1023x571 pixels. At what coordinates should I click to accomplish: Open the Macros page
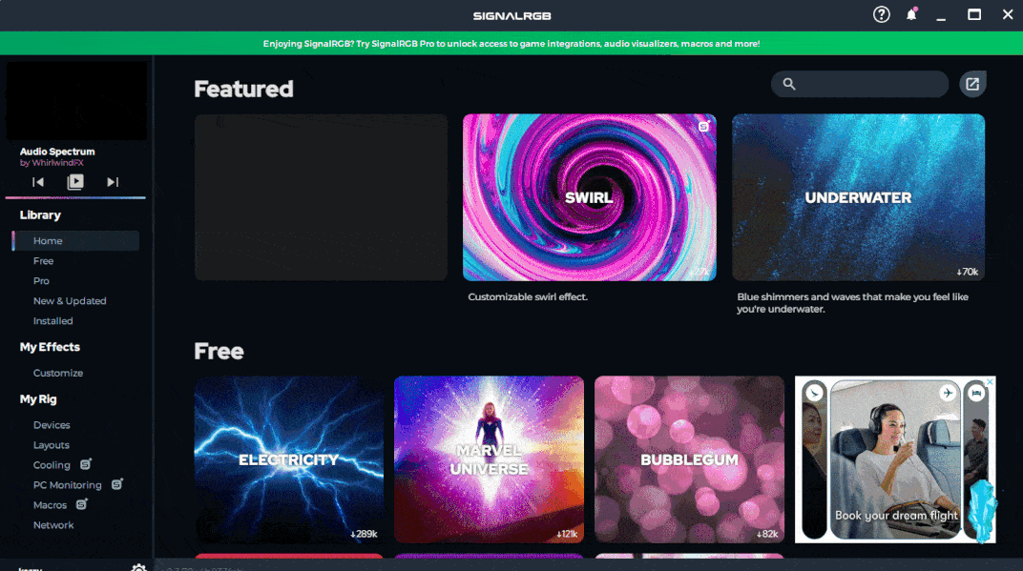pyautogui.click(x=50, y=506)
